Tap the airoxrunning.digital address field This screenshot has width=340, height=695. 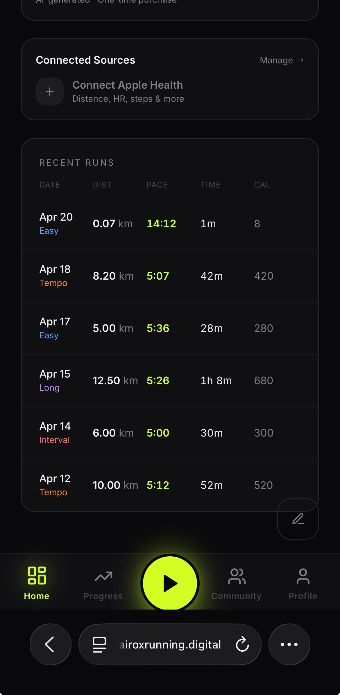pyautogui.click(x=170, y=644)
